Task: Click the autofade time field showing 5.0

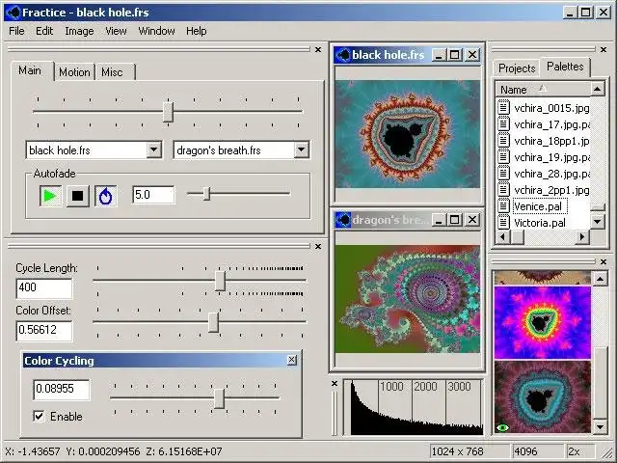Action: 153,195
